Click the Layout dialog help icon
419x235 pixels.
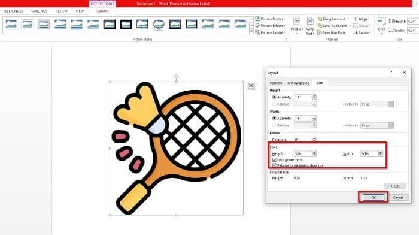[391, 73]
